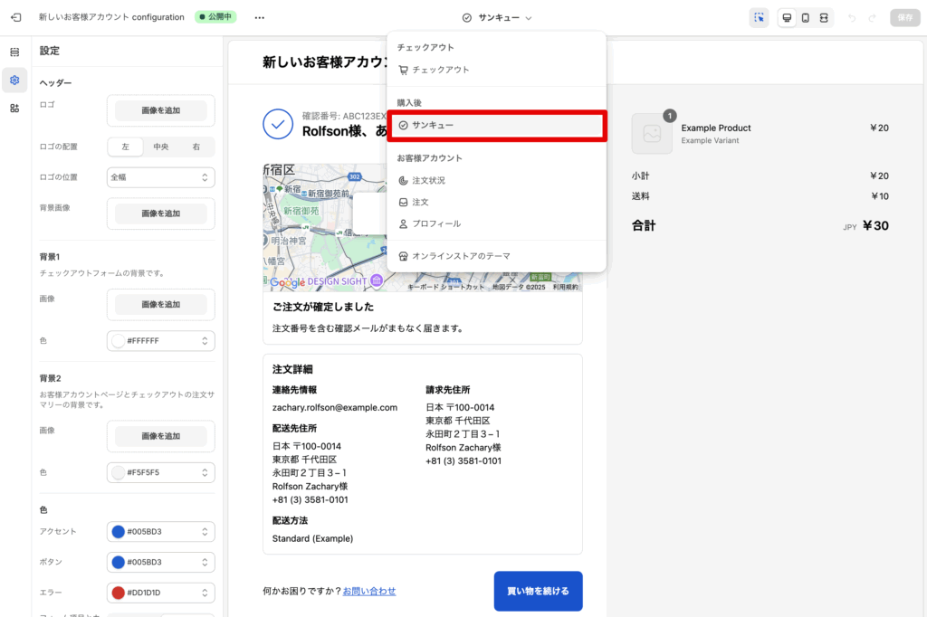Click 画像を追加 under 背景2
The image size is (927, 617).
pyautogui.click(x=161, y=436)
